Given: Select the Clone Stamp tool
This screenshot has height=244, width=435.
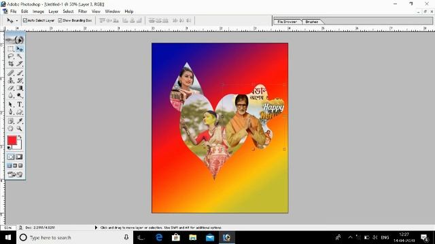Looking at the screenshot, I should click(11, 81).
